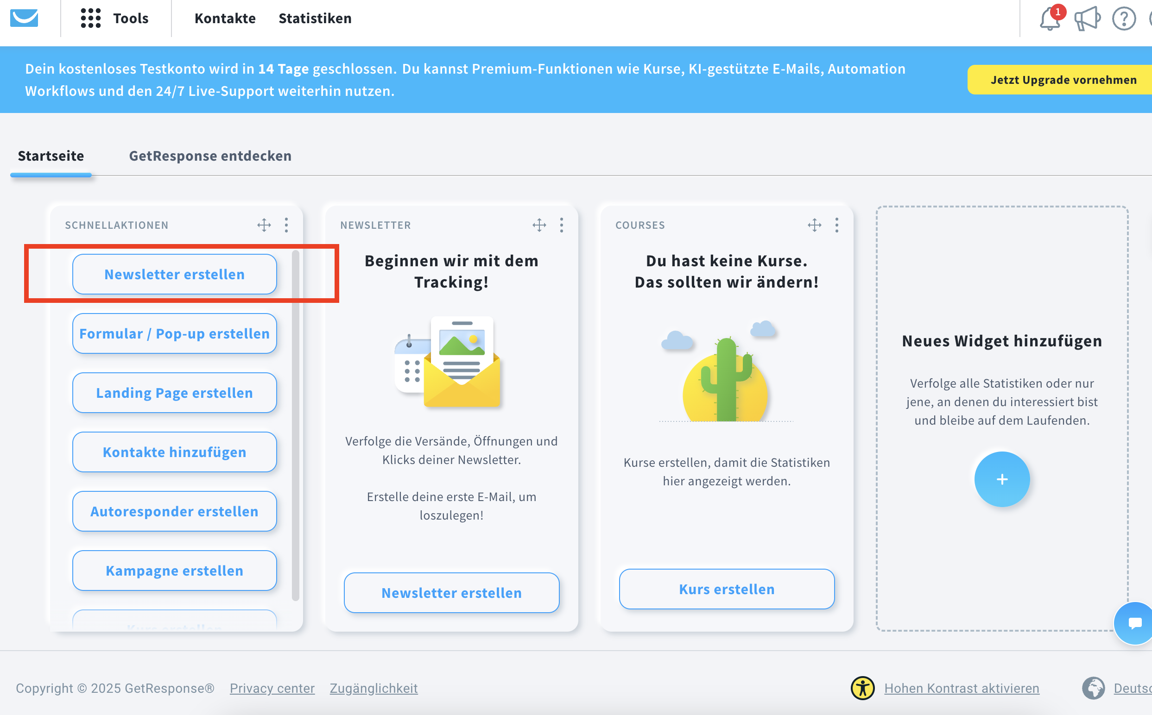1152x715 pixels.
Task: Open the Tools grid menu icon
Action: (90, 19)
